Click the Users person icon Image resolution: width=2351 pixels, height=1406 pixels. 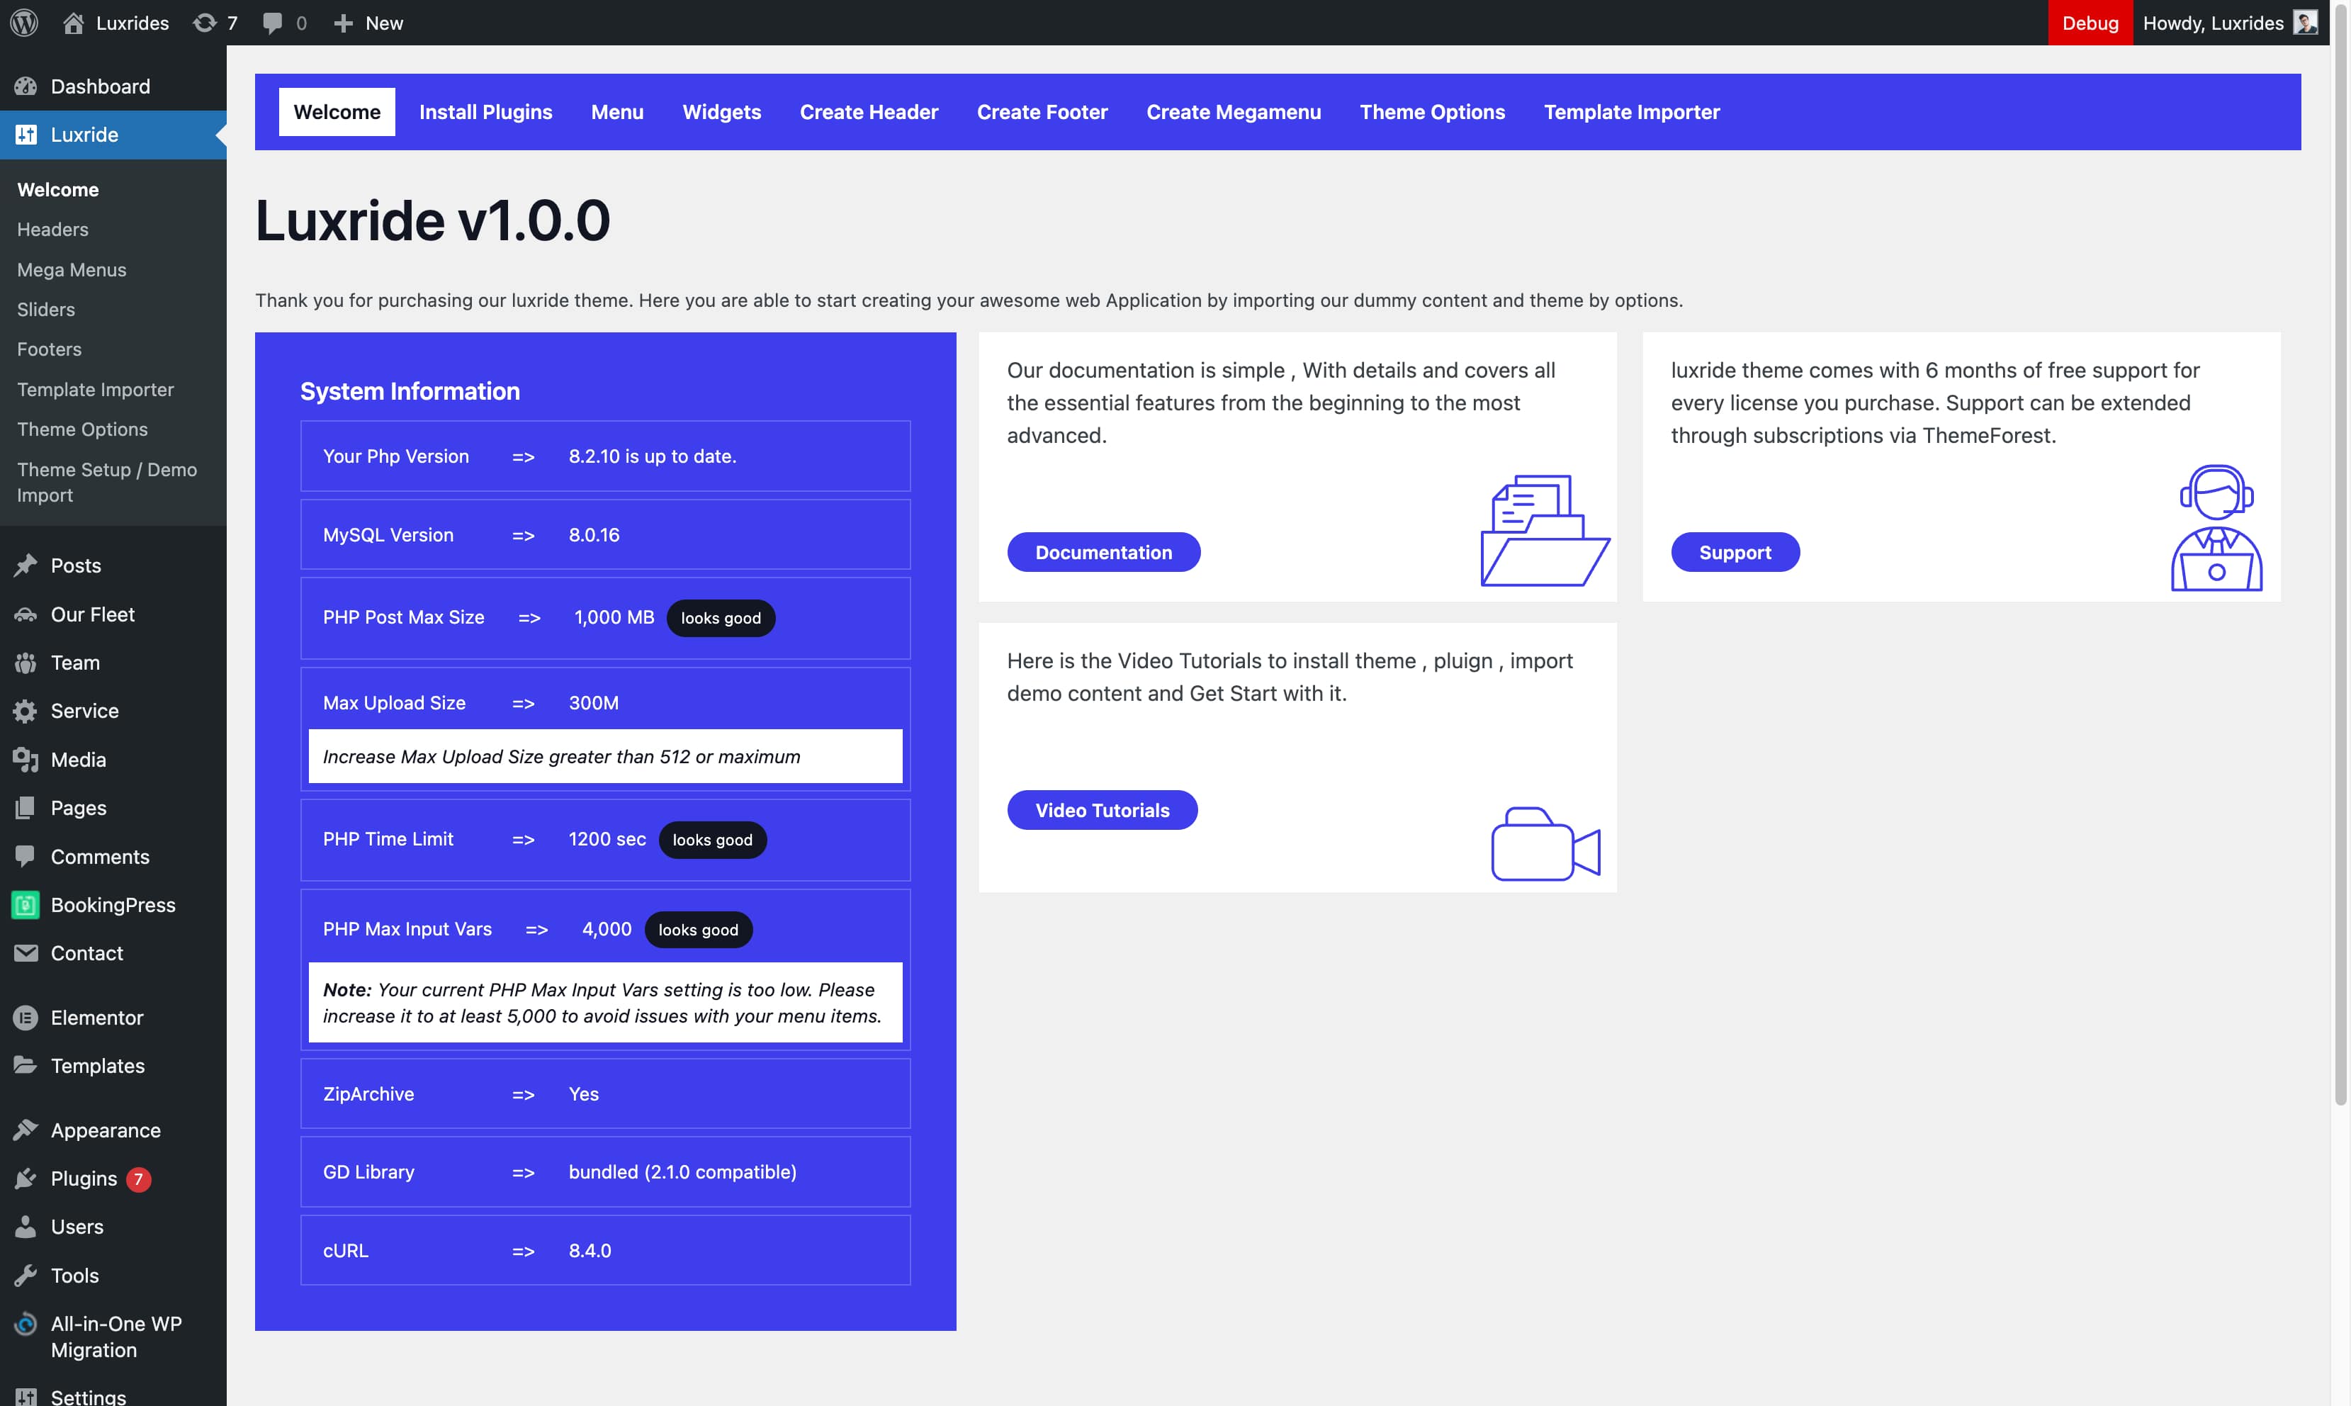point(26,1227)
